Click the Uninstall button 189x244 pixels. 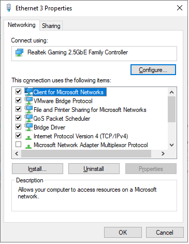(94, 169)
